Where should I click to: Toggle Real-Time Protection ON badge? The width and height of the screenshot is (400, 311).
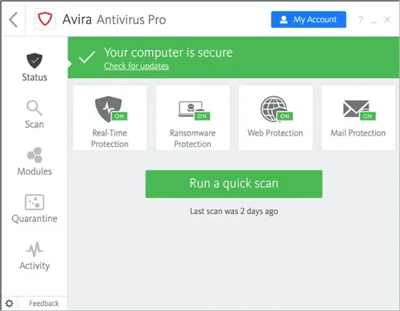[x=119, y=116]
